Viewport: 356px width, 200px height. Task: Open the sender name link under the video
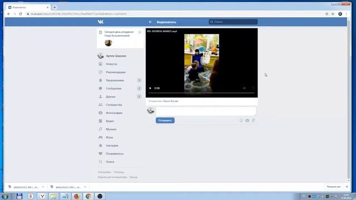[x=171, y=101]
